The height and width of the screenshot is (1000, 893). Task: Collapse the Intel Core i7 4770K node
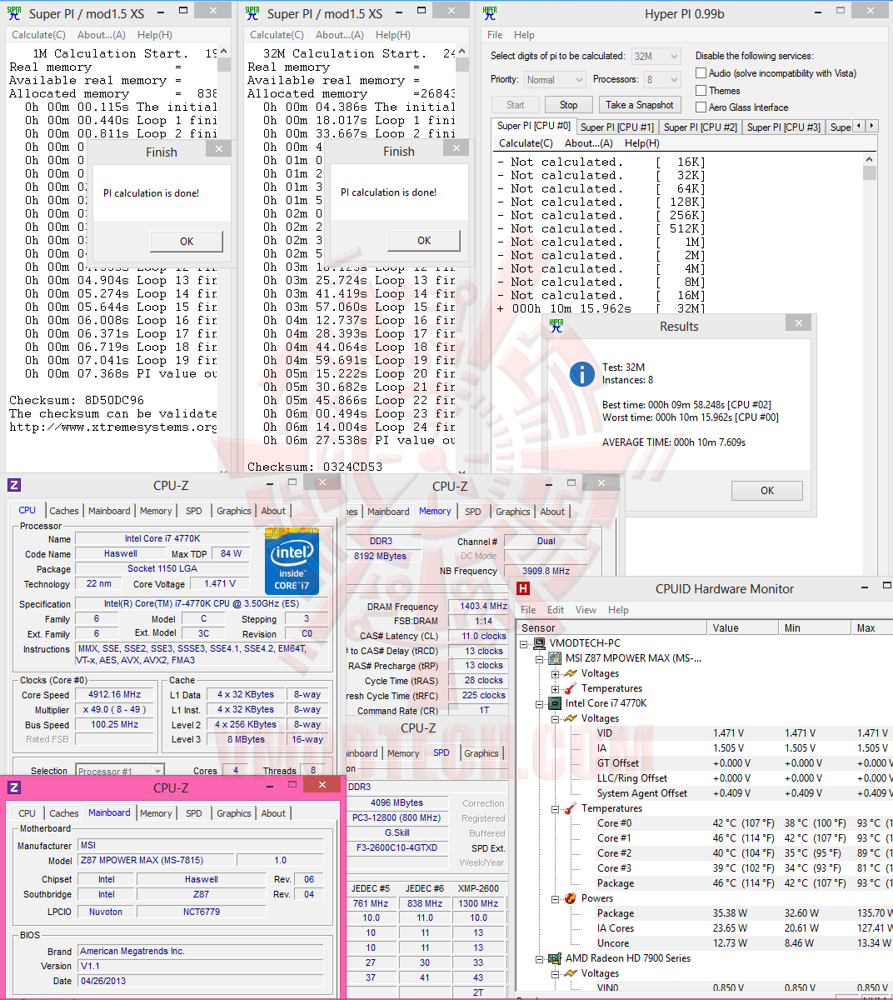point(540,703)
